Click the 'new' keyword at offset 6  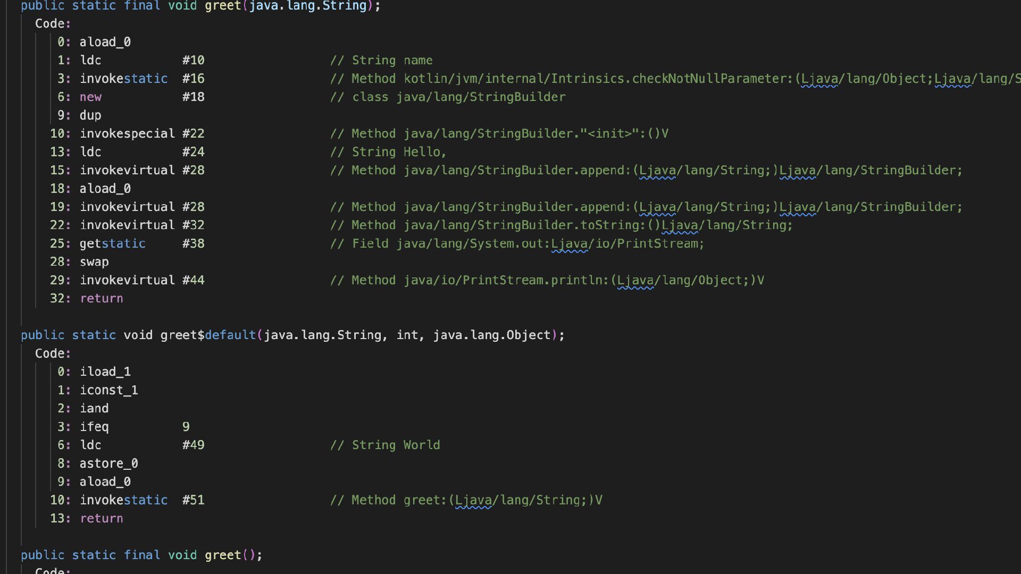tap(90, 97)
